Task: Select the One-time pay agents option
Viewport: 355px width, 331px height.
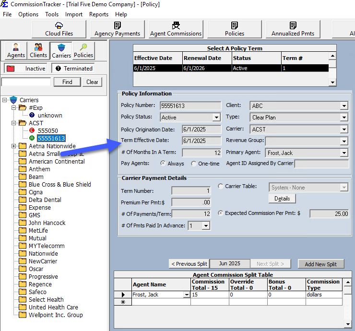Action: pyautogui.click(x=194, y=164)
